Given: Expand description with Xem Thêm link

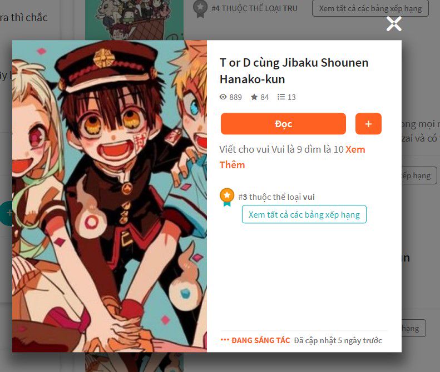Looking at the screenshot, I should point(292,157).
